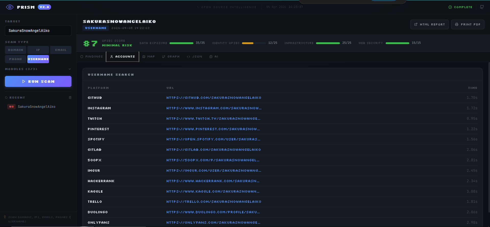Open the HTML Report
The height and width of the screenshot is (227, 490).
tap(429, 24)
